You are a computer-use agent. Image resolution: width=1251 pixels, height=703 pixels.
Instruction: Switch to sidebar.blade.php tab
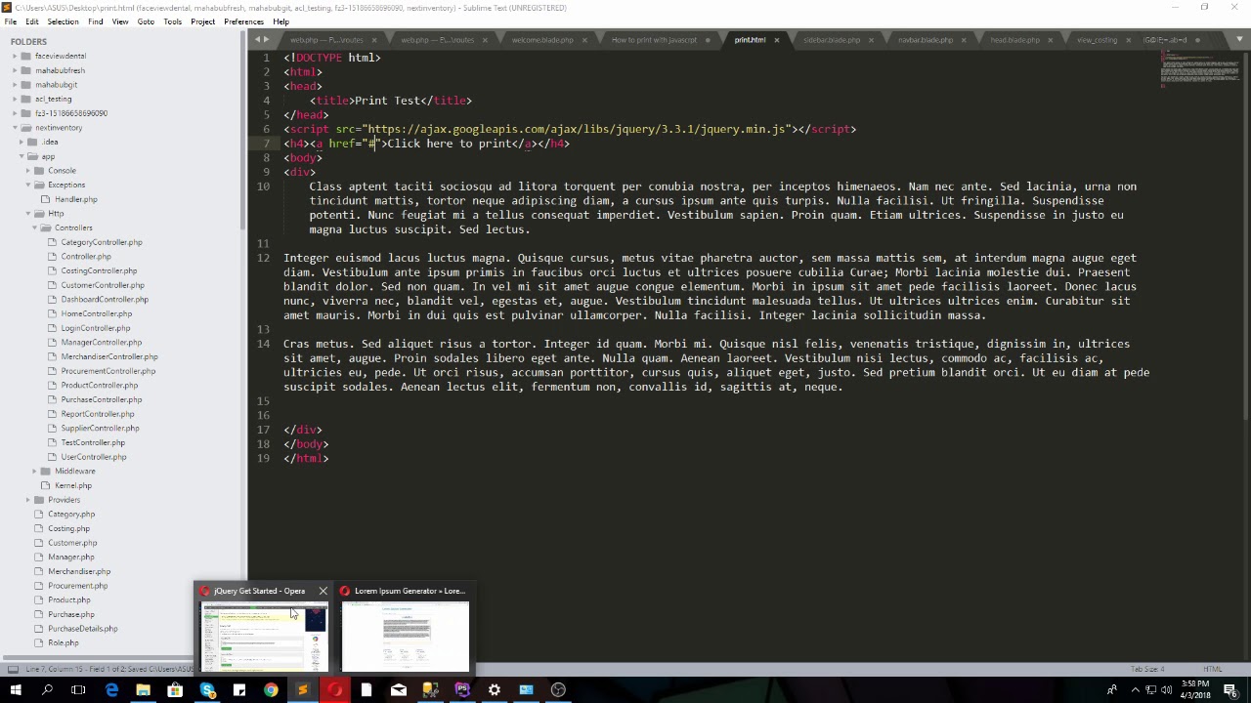(832, 40)
